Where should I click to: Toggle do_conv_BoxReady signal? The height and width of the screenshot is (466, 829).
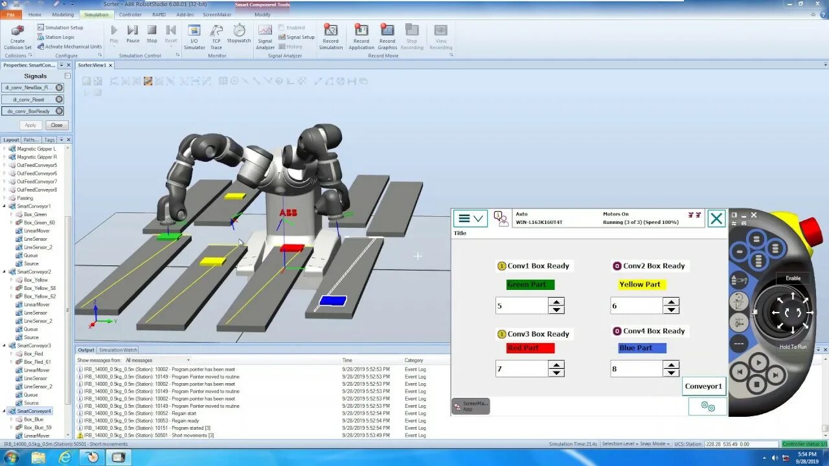pyautogui.click(x=32, y=111)
